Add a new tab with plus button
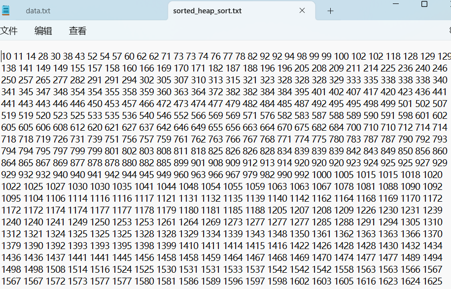Image resolution: width=451 pixels, height=289 pixels. coord(330,10)
